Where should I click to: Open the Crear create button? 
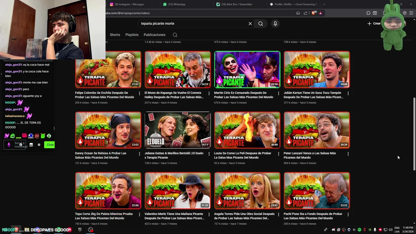click(374, 23)
